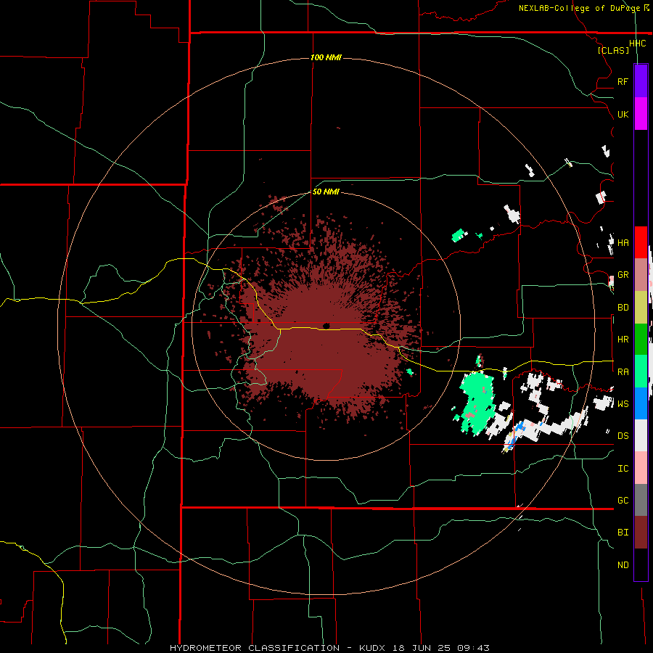The width and height of the screenshot is (653, 653).
Task: Click the '18 JUN 25' date text
Action: click(421, 648)
